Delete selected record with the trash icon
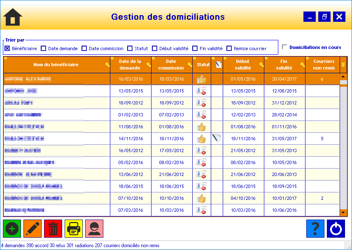The image size is (352, 250). pos(53,229)
